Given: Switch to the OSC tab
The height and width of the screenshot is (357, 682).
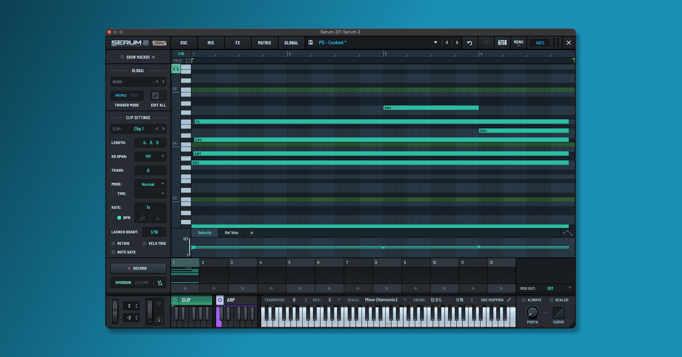Looking at the screenshot, I should tap(184, 43).
